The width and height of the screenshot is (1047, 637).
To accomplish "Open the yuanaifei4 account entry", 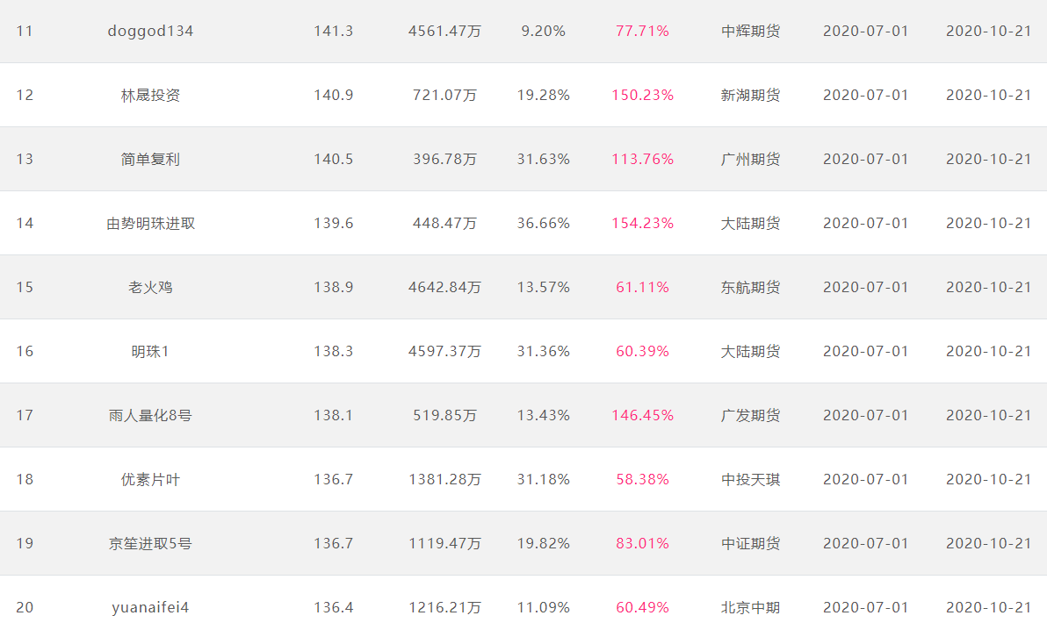I will click(150, 608).
